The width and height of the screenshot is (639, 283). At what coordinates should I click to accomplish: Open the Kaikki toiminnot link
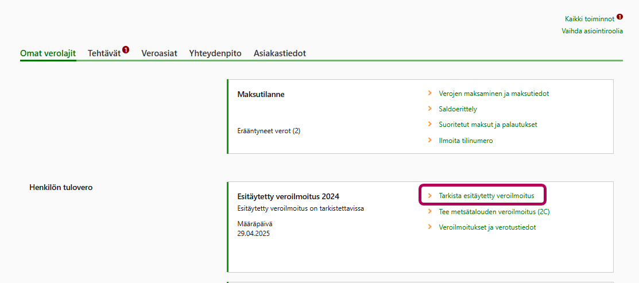[590, 19]
